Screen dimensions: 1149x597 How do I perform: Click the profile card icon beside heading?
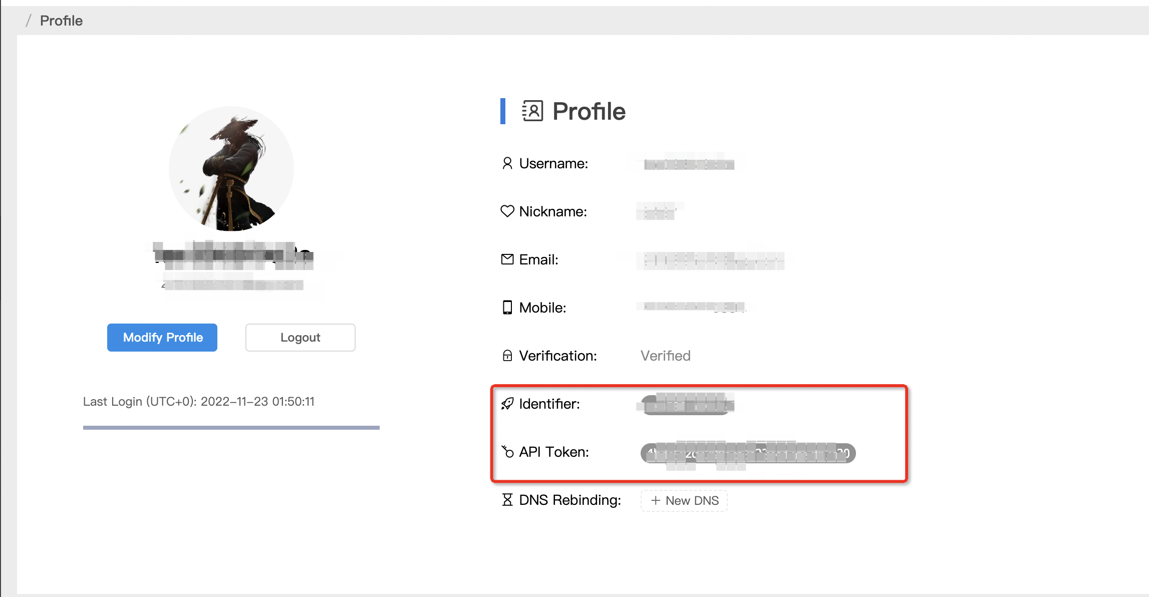tap(532, 111)
